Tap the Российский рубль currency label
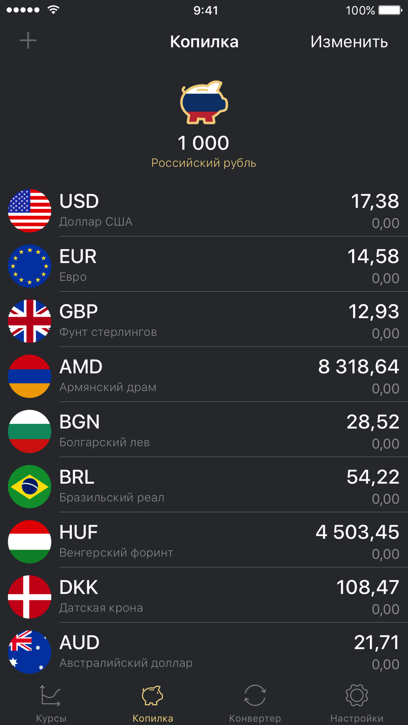The image size is (408, 725). click(204, 163)
